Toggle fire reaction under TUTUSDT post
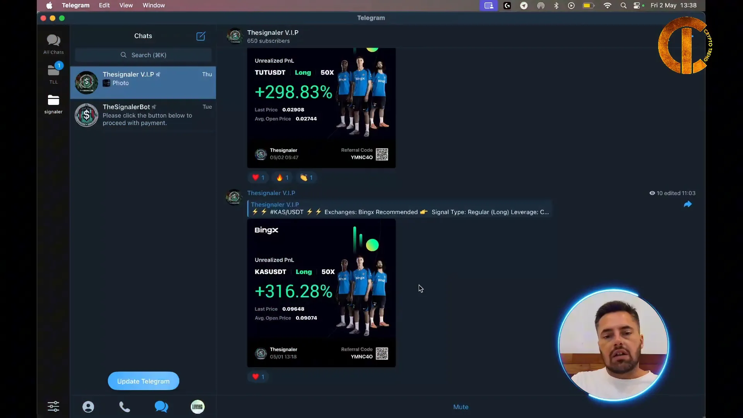Image resolution: width=743 pixels, height=418 pixels. coord(282,178)
